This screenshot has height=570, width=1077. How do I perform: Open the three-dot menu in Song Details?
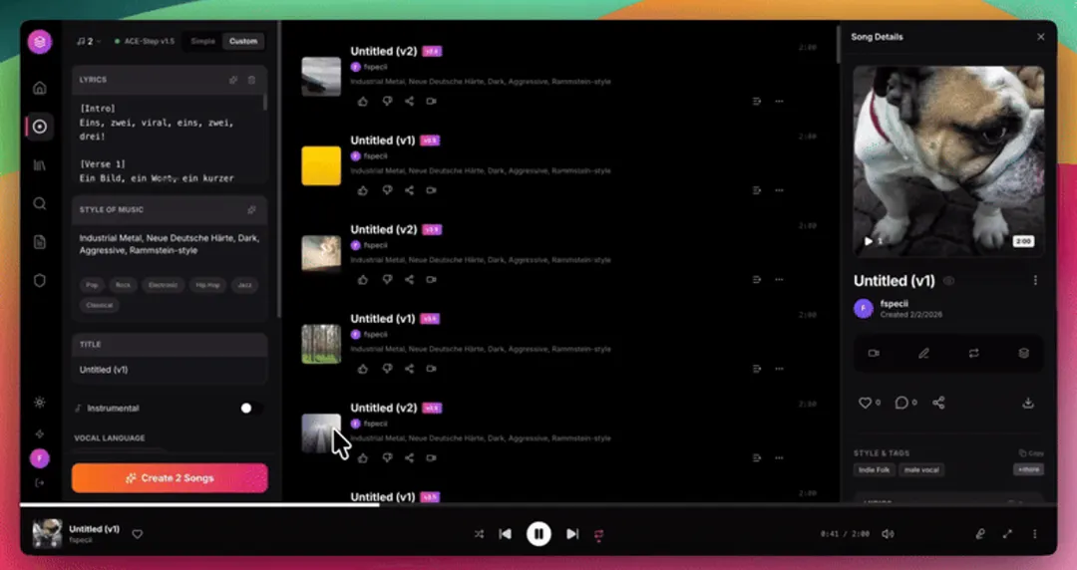pos(1035,280)
